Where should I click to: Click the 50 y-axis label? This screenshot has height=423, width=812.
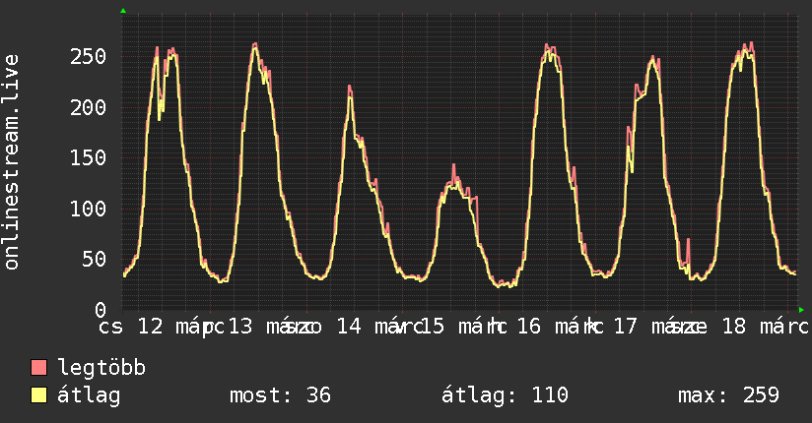click(x=95, y=259)
